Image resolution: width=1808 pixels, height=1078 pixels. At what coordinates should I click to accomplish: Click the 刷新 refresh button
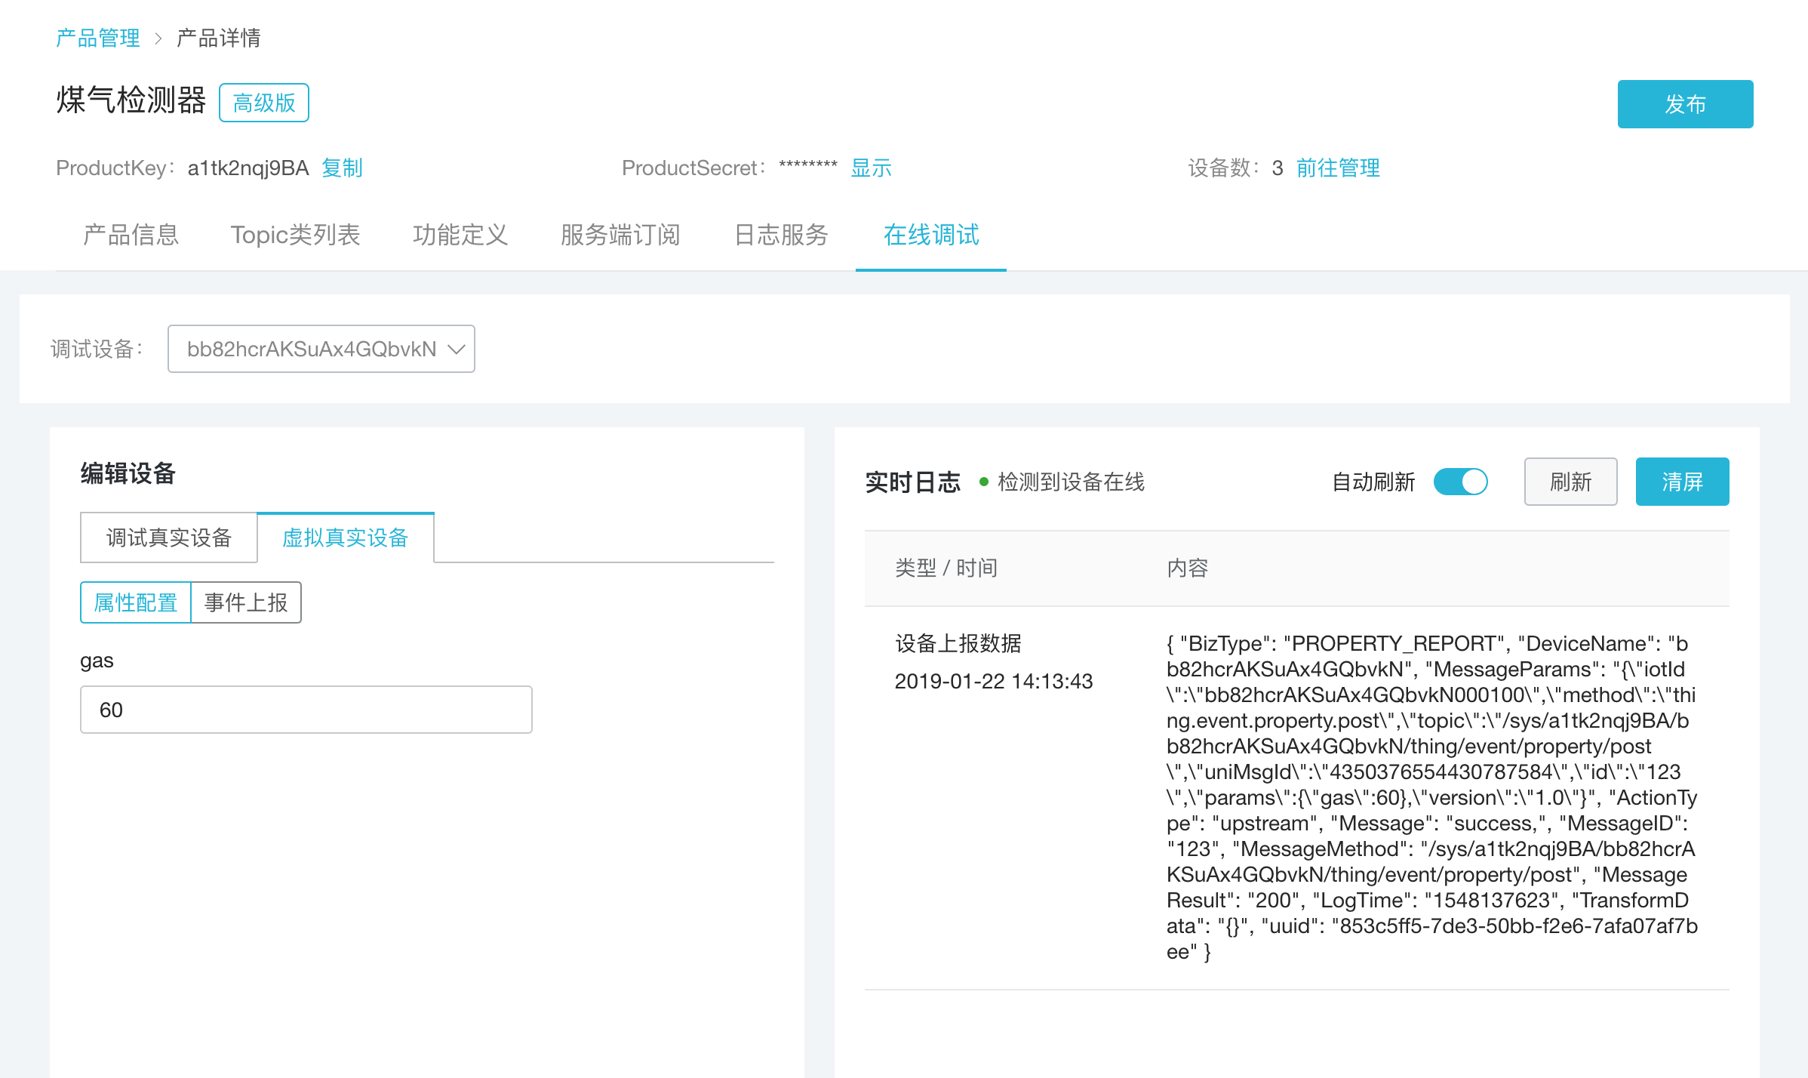1570,482
